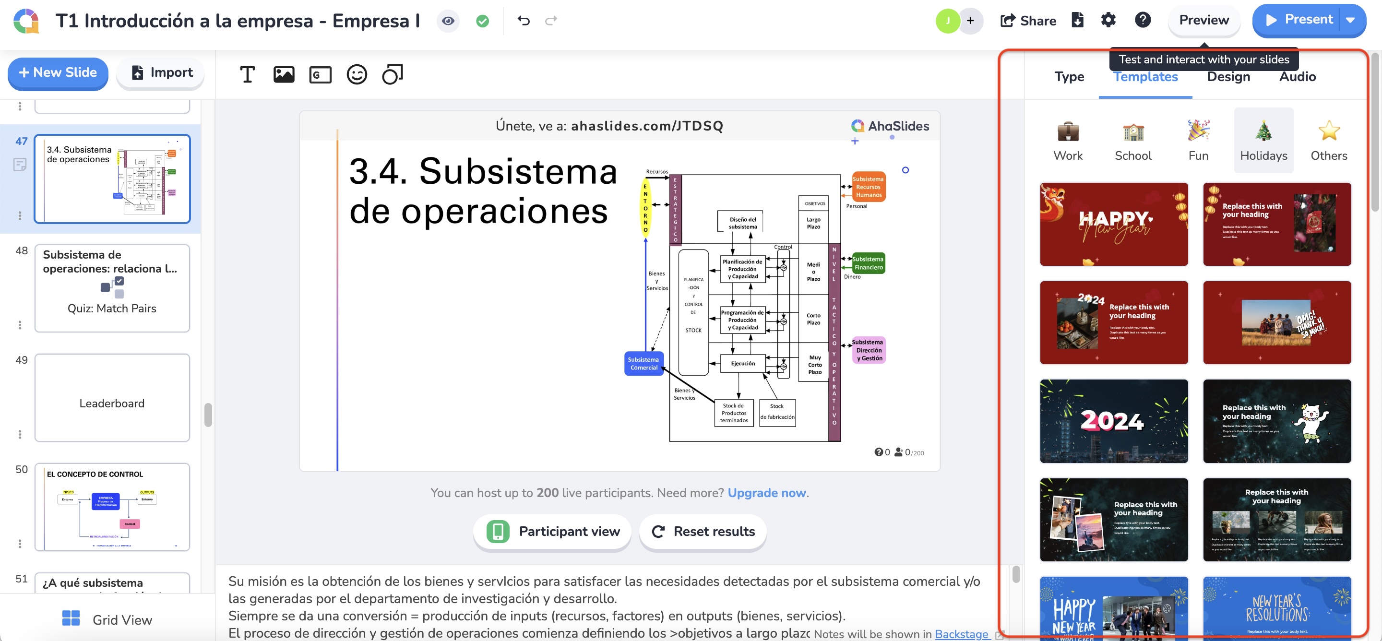This screenshot has height=641, width=1382.
Task: Expand the Present button dropdown arrow
Action: point(1351,20)
